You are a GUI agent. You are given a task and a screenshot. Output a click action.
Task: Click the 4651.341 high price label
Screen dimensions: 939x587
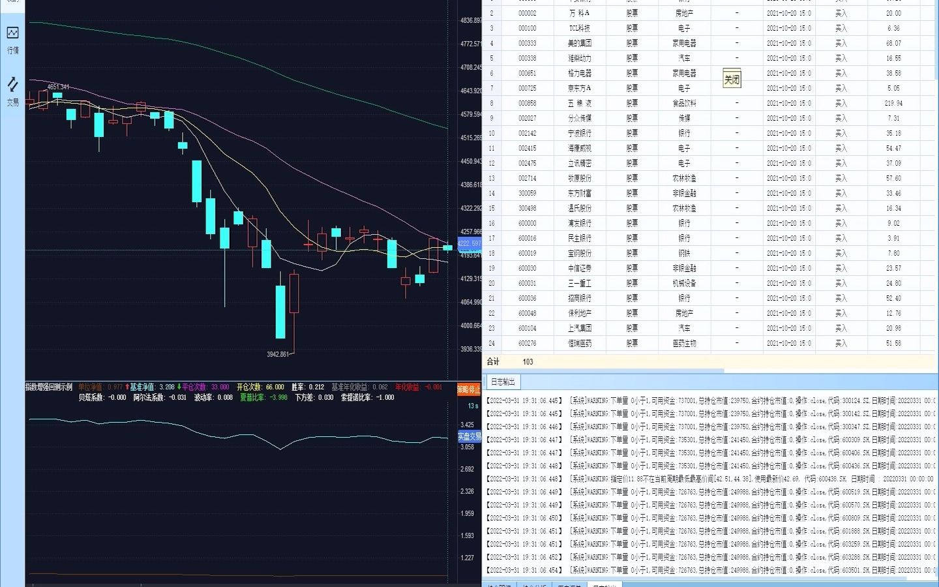point(58,87)
